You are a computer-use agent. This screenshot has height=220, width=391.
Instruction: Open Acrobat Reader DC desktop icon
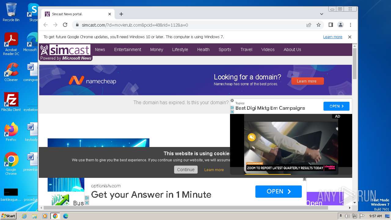(11, 44)
